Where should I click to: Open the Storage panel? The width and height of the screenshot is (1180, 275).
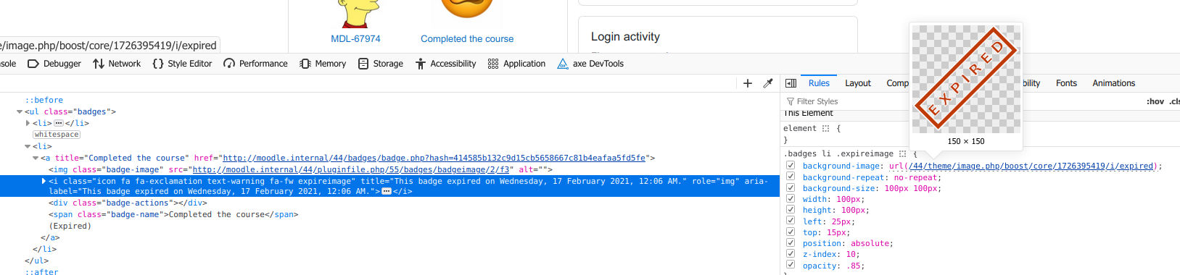[x=381, y=64]
